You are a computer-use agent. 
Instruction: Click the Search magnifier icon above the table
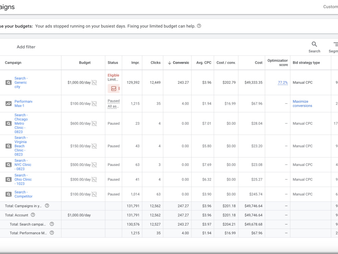[x=314, y=44]
